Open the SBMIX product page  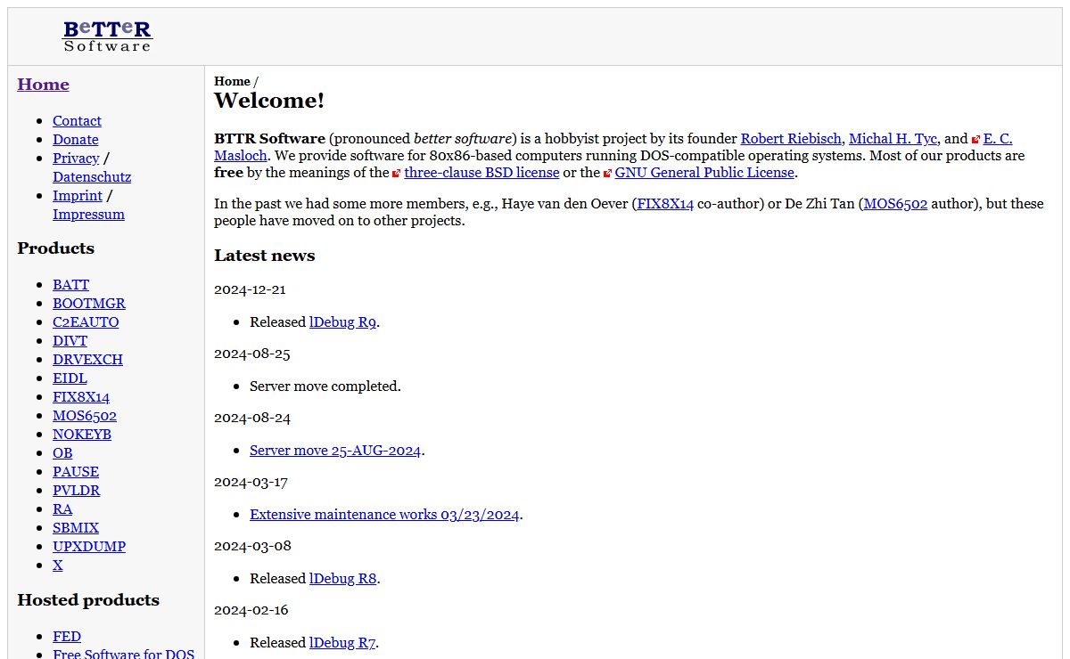coord(75,528)
